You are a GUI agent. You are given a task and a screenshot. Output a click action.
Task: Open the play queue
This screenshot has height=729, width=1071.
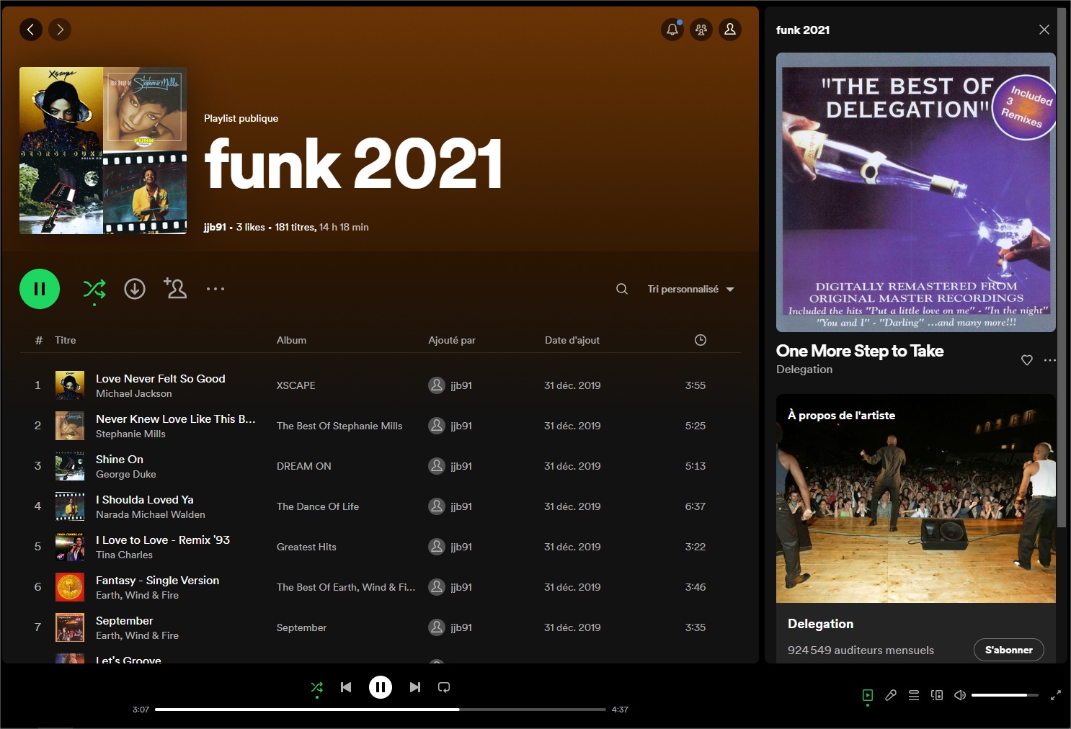[x=914, y=695]
